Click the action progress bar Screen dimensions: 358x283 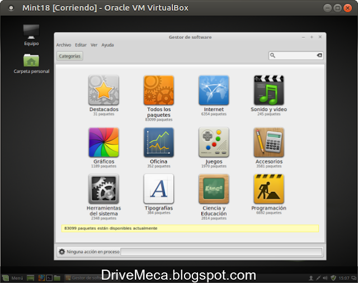(x=222, y=252)
